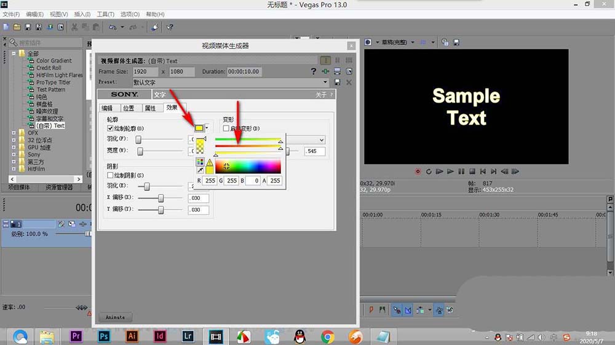Click the New project icon in toolbar
The height and width of the screenshot is (345, 615).
(6, 27)
